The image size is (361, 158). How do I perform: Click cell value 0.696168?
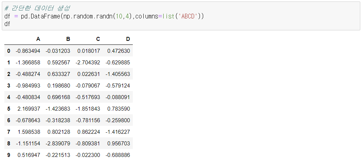59,97
